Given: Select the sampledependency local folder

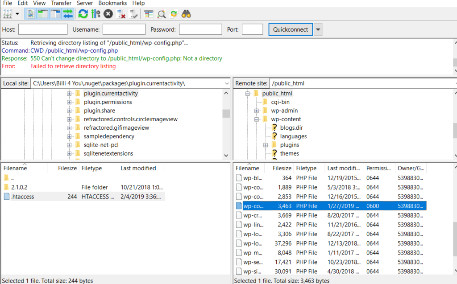Looking at the screenshot, I should [109, 136].
